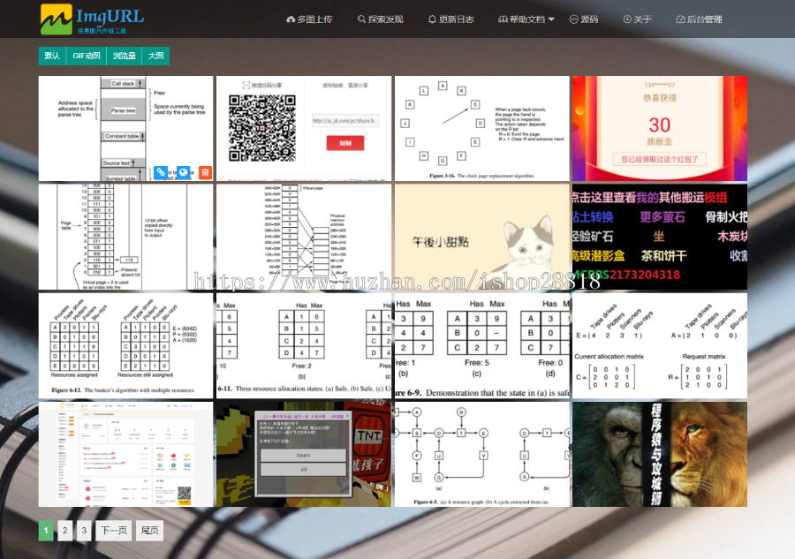Click the copy-link icon on the first thumbnail
Viewport: 795px width, 559px height.
(161, 172)
